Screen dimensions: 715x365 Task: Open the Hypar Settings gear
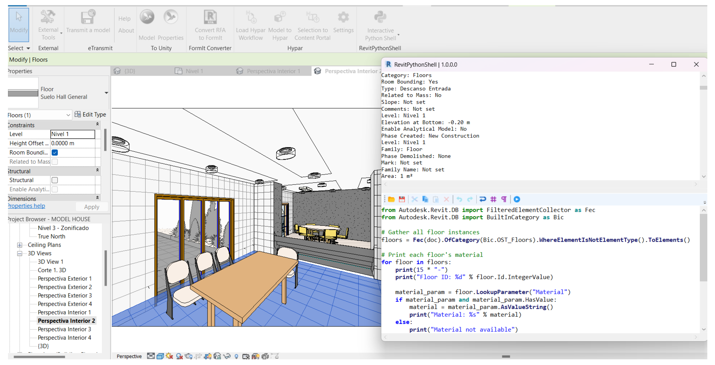tap(343, 18)
